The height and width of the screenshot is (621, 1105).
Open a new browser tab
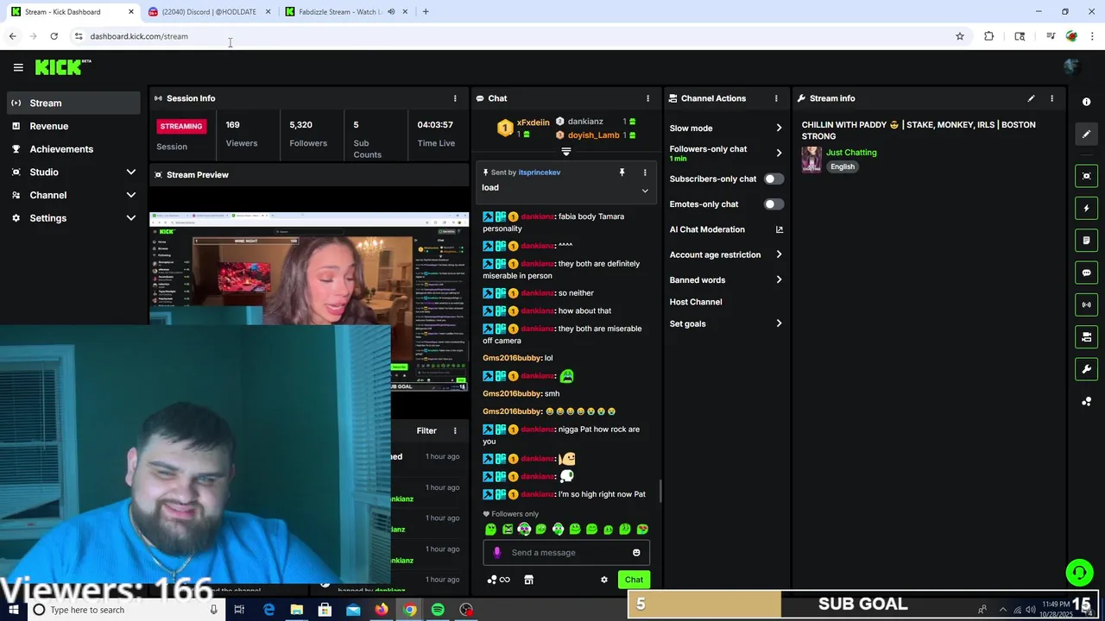[x=426, y=12]
